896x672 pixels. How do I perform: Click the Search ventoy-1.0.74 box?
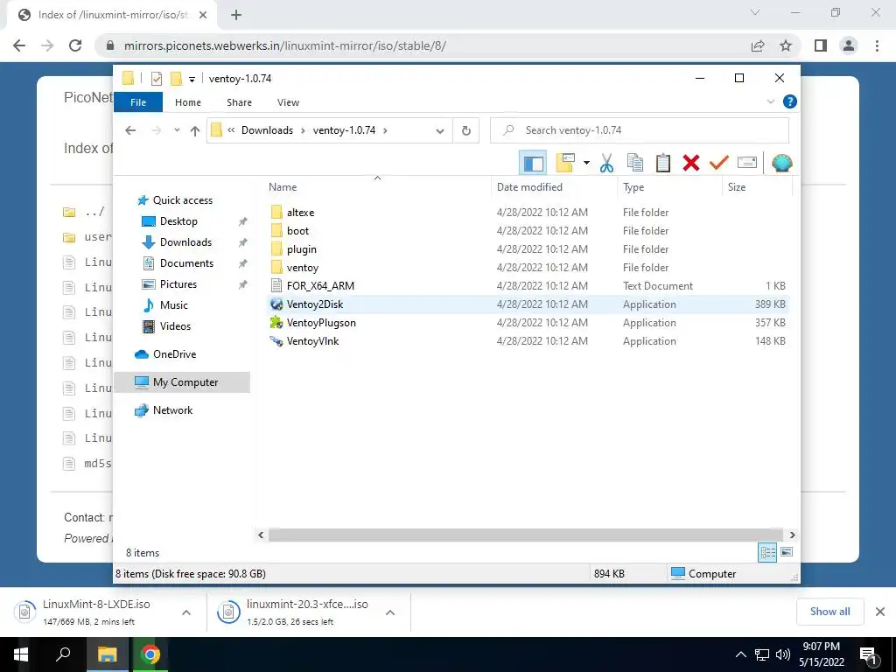click(x=640, y=130)
